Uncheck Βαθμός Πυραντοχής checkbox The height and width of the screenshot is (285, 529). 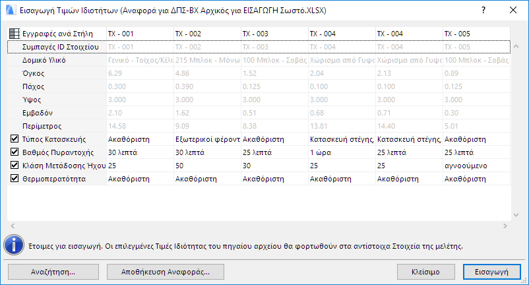pos(14,152)
